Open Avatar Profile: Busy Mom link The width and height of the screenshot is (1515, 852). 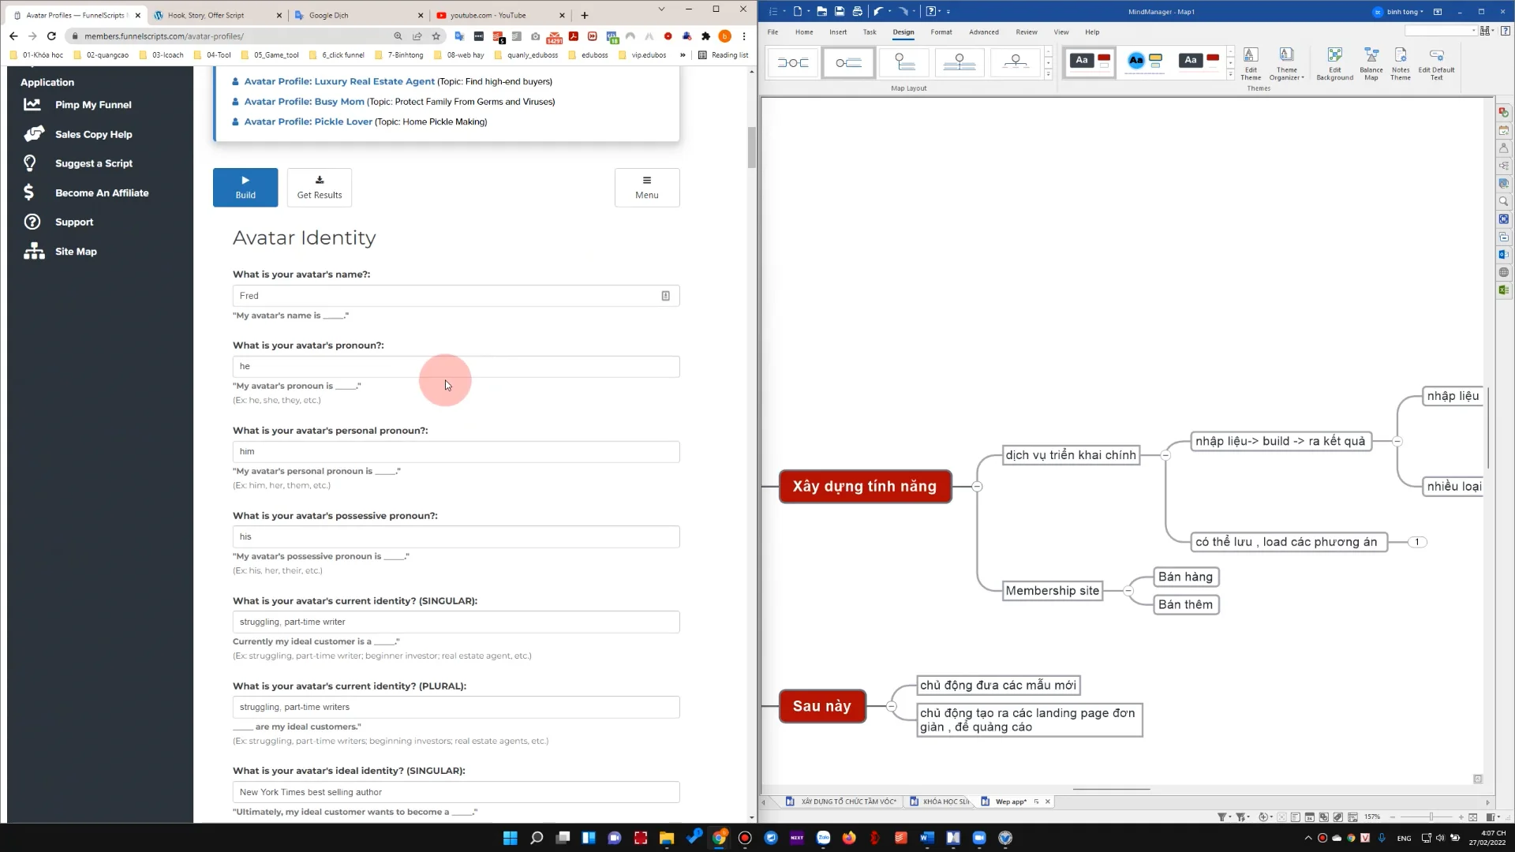tap(304, 102)
